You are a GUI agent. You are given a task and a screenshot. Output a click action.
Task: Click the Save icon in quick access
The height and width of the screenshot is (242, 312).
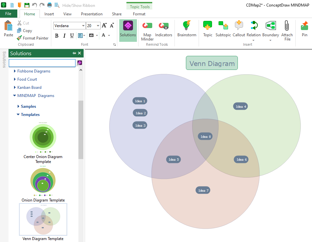coord(27,5)
